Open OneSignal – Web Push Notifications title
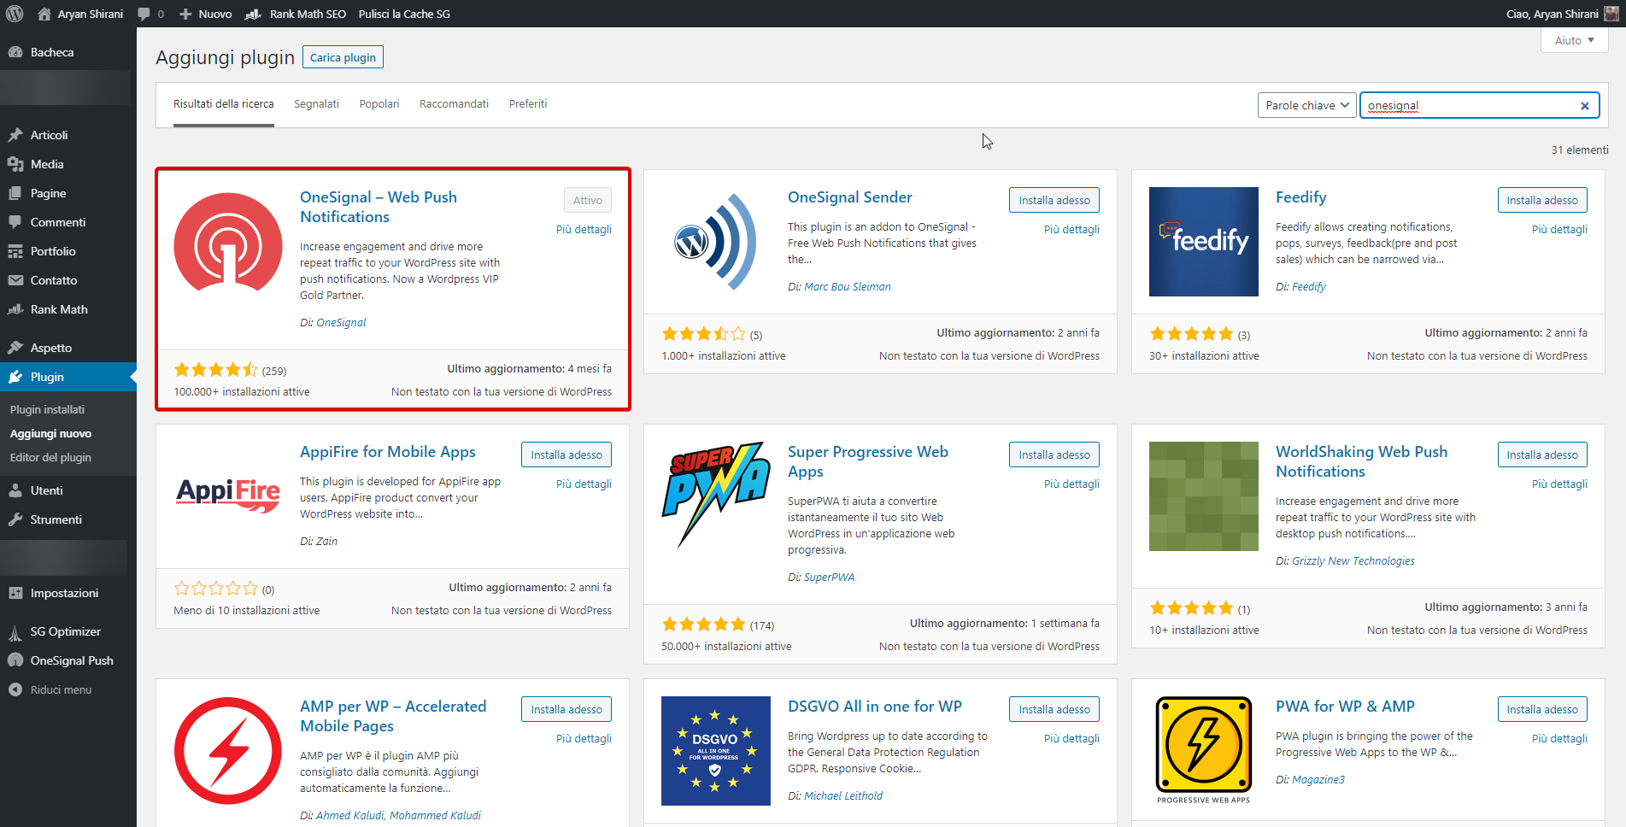This screenshot has height=827, width=1626. 379,207
